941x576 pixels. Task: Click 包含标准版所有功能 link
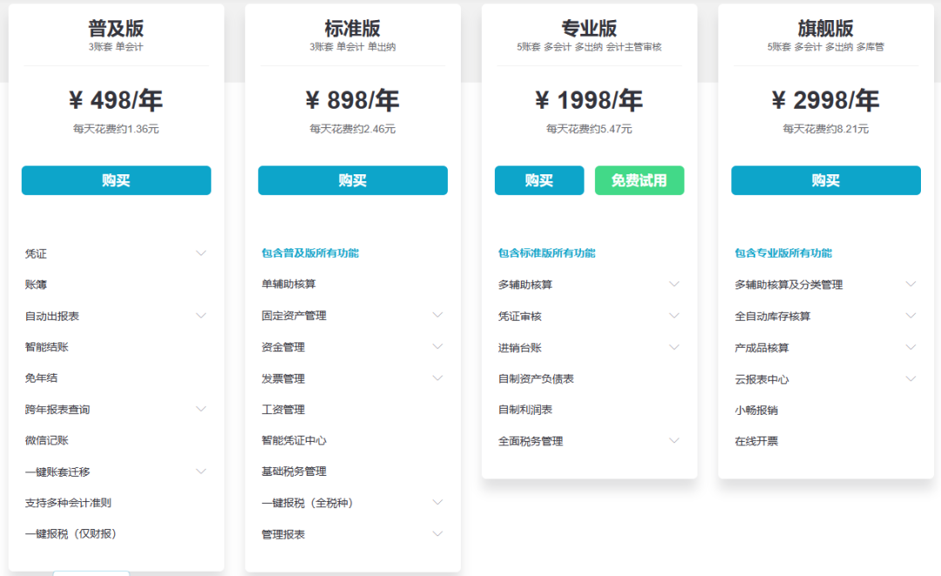click(x=546, y=254)
